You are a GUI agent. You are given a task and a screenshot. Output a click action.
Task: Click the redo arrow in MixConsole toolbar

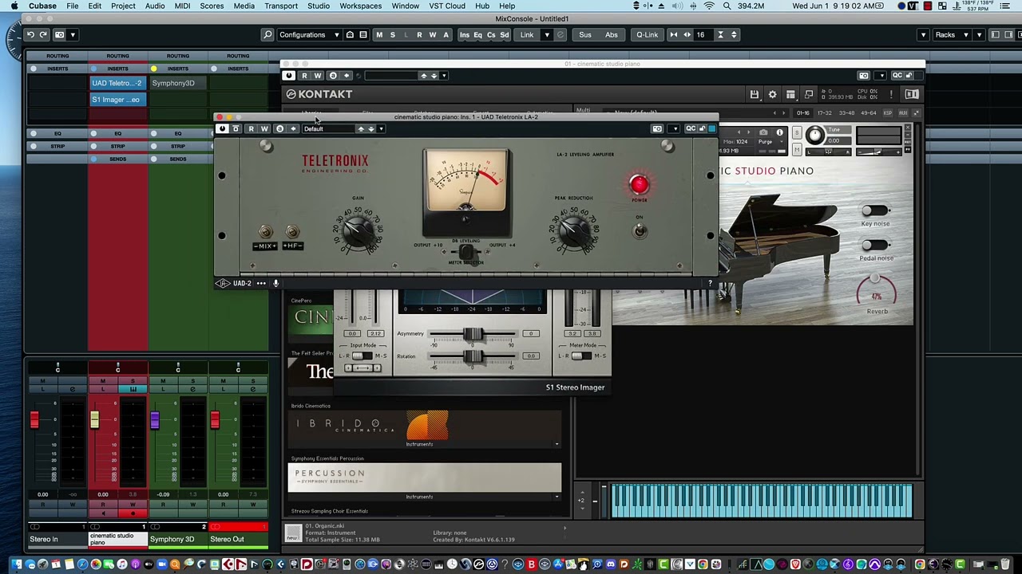[x=43, y=34]
